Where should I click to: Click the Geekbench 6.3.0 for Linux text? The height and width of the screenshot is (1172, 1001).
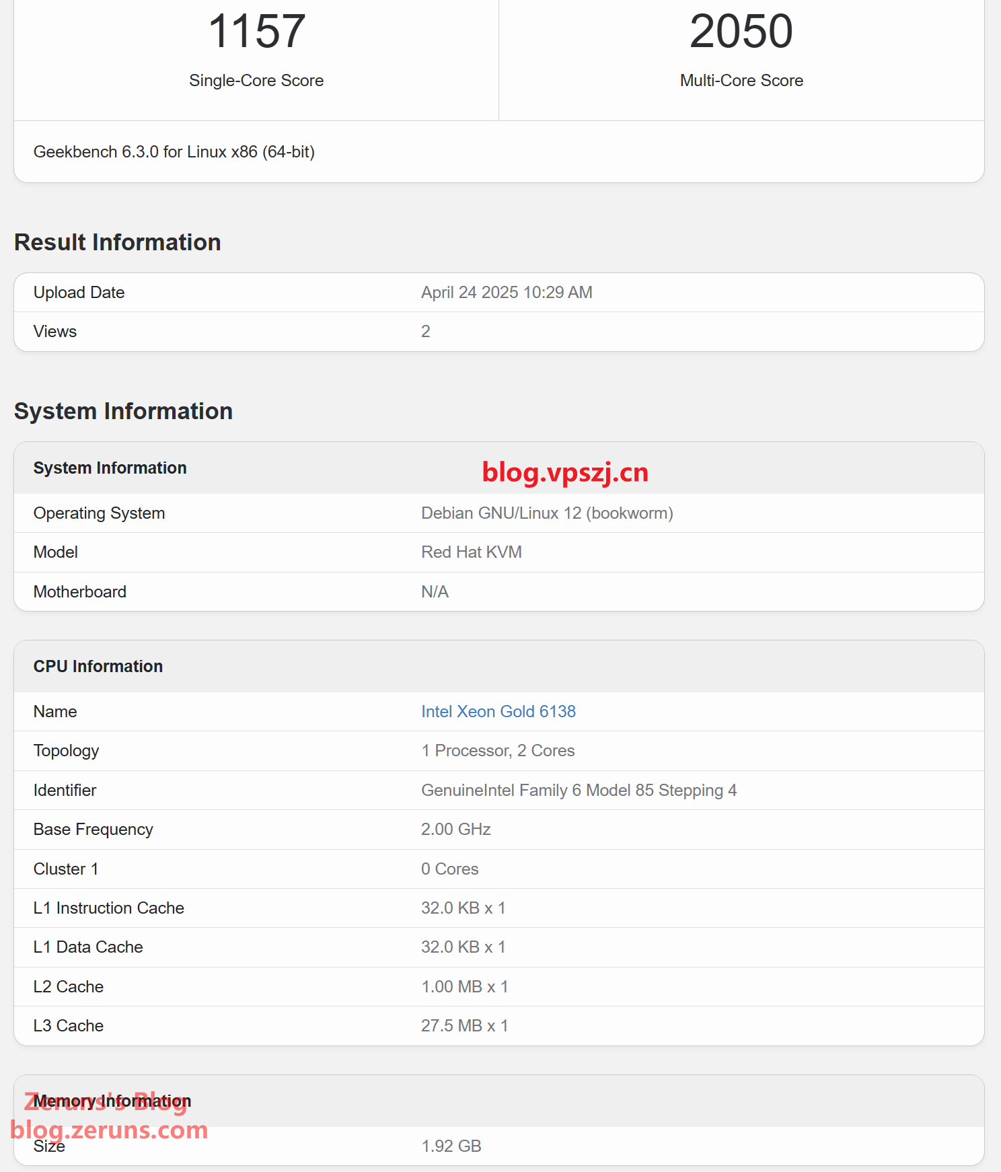click(x=174, y=152)
